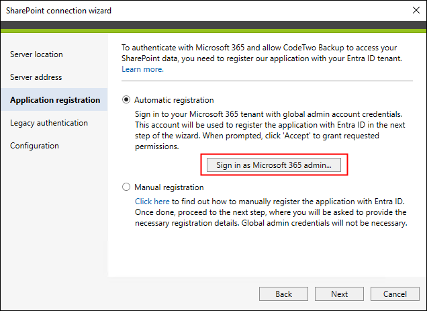Cancel the connection wizard
The image size is (427, 311).
click(x=395, y=294)
